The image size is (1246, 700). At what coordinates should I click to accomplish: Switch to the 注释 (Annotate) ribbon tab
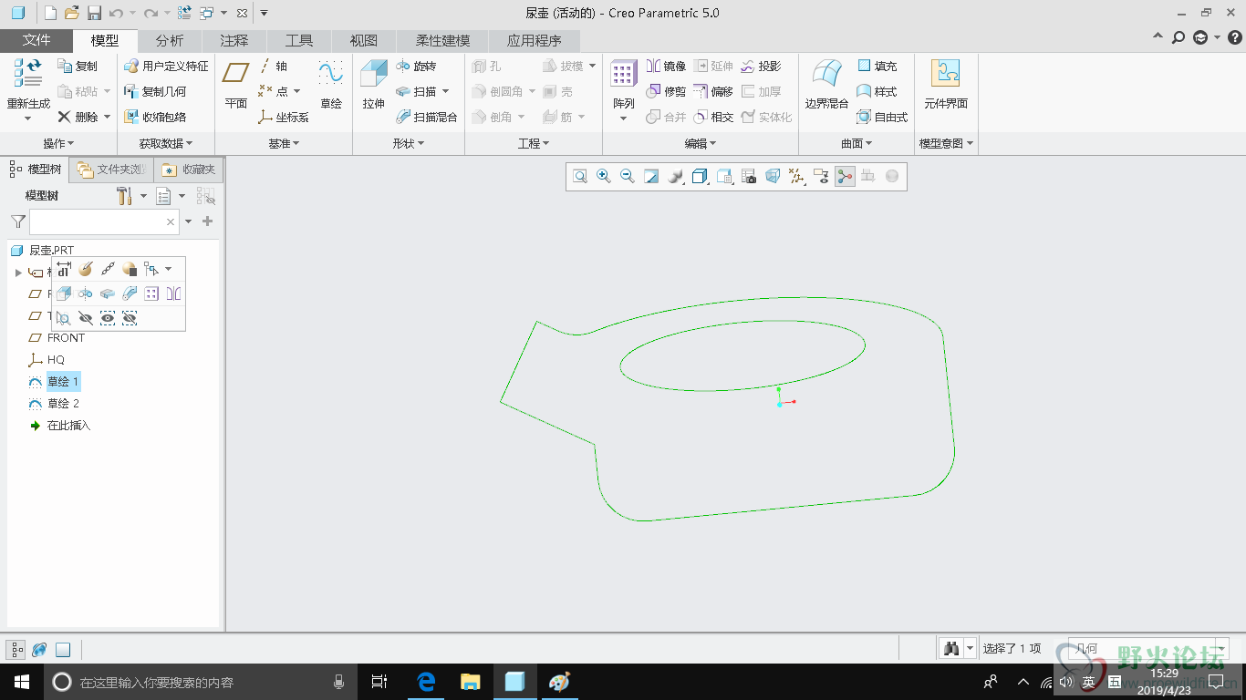(x=234, y=40)
